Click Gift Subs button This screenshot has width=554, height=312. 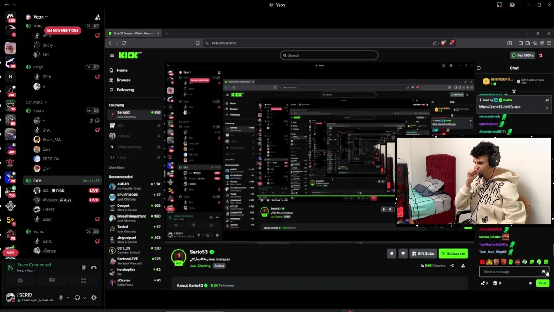click(423, 253)
